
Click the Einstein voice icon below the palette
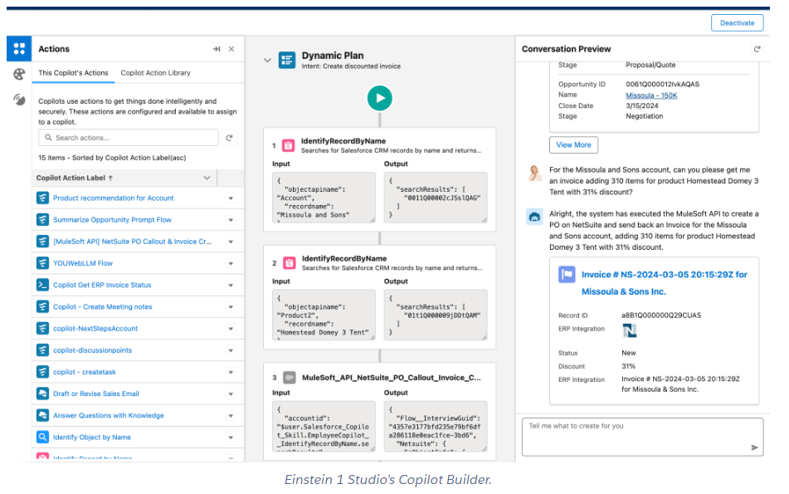point(18,101)
